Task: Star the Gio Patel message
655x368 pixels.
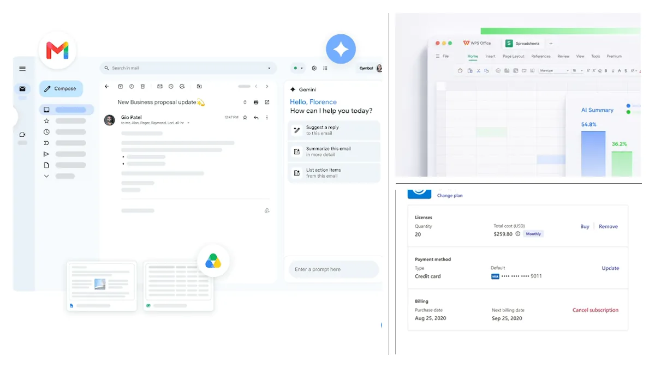Action: pyautogui.click(x=245, y=117)
